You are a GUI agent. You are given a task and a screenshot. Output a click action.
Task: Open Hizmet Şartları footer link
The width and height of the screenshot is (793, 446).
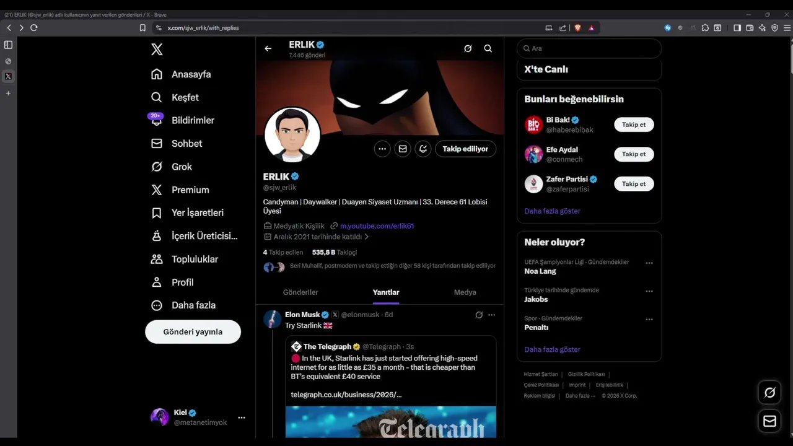[x=541, y=374]
